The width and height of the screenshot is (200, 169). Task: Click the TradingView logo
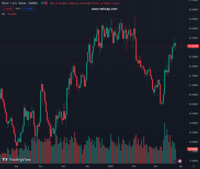tap(17, 160)
